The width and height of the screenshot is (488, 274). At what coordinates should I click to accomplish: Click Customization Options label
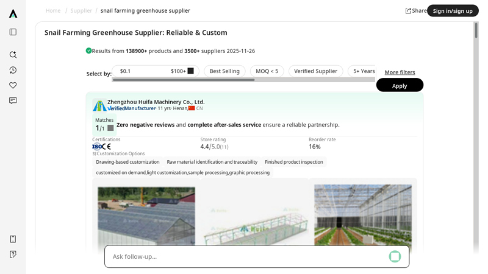click(x=120, y=153)
